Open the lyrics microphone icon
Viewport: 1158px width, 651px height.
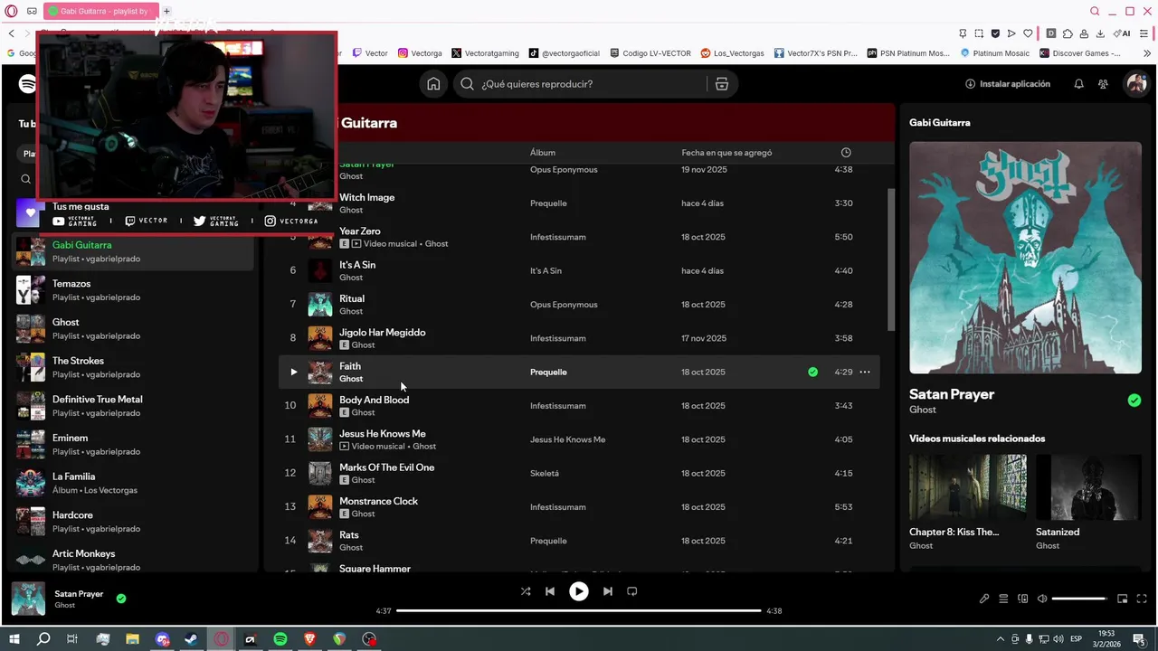[984, 599]
